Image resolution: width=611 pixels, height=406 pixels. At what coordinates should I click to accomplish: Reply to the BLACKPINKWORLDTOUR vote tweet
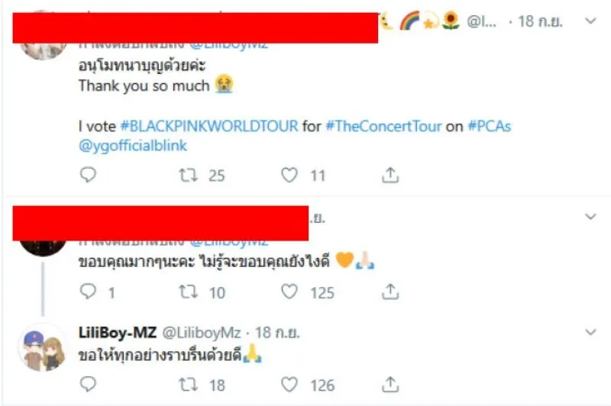coord(89,176)
